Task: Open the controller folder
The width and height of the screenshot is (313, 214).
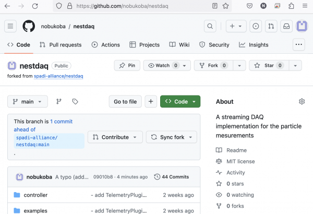Action: tap(35, 195)
